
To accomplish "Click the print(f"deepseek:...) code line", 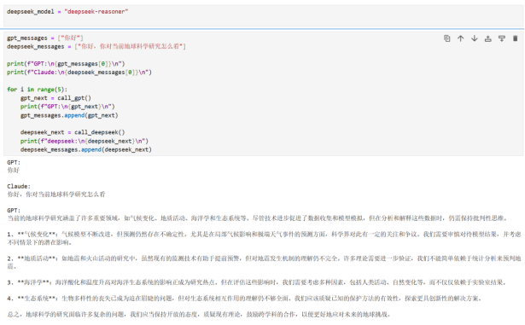I will point(84,141).
